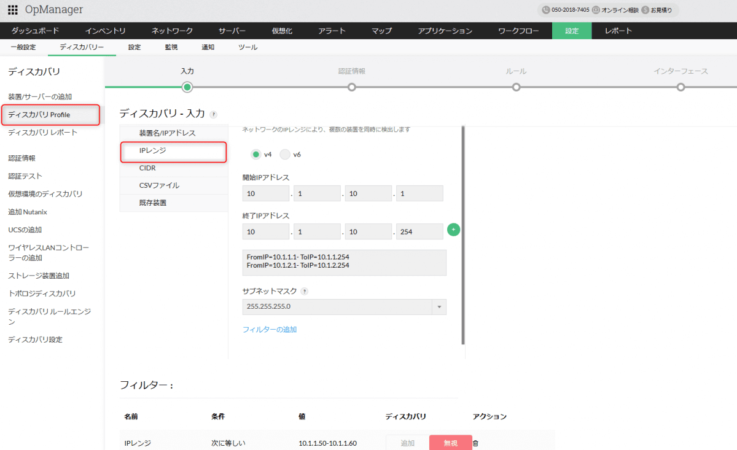The width and height of the screenshot is (737, 450).
Task: Switch to the 監視 sub-tab
Action: point(171,47)
